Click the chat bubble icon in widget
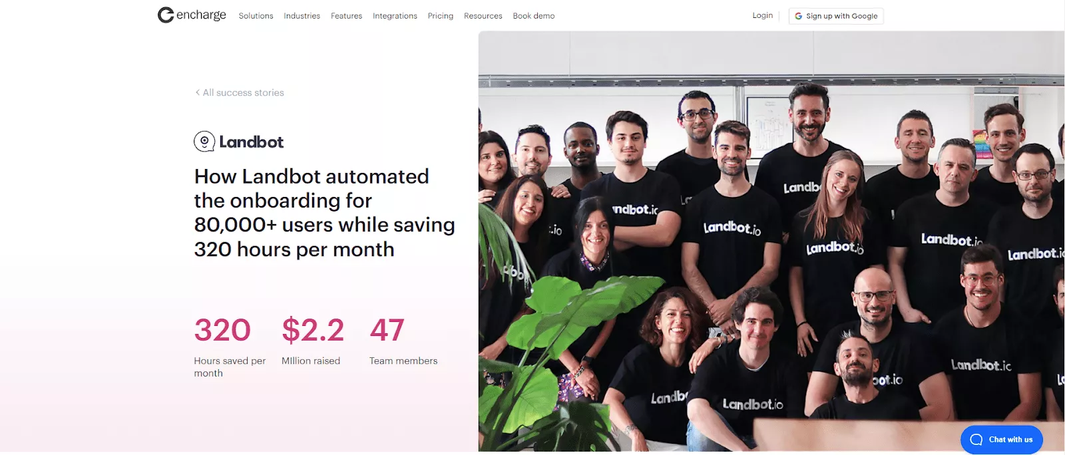This screenshot has height=455, width=1065. [x=976, y=440]
